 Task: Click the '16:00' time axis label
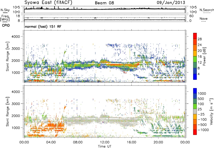[x=131, y=142]
